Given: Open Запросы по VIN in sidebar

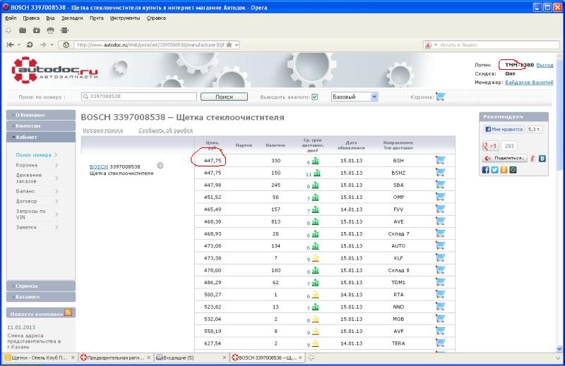Looking at the screenshot, I should tap(30, 214).
